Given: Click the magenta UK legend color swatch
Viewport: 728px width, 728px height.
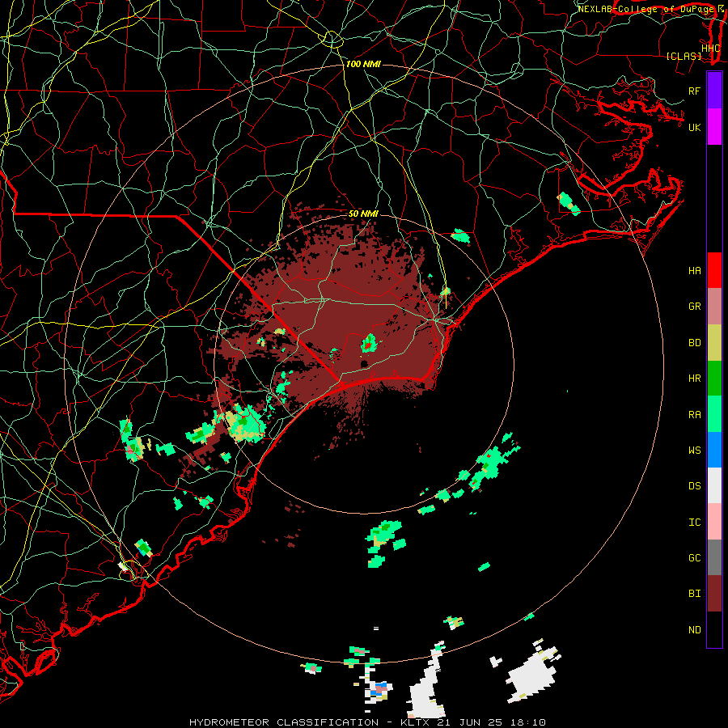Looking at the screenshot, I should (x=714, y=127).
